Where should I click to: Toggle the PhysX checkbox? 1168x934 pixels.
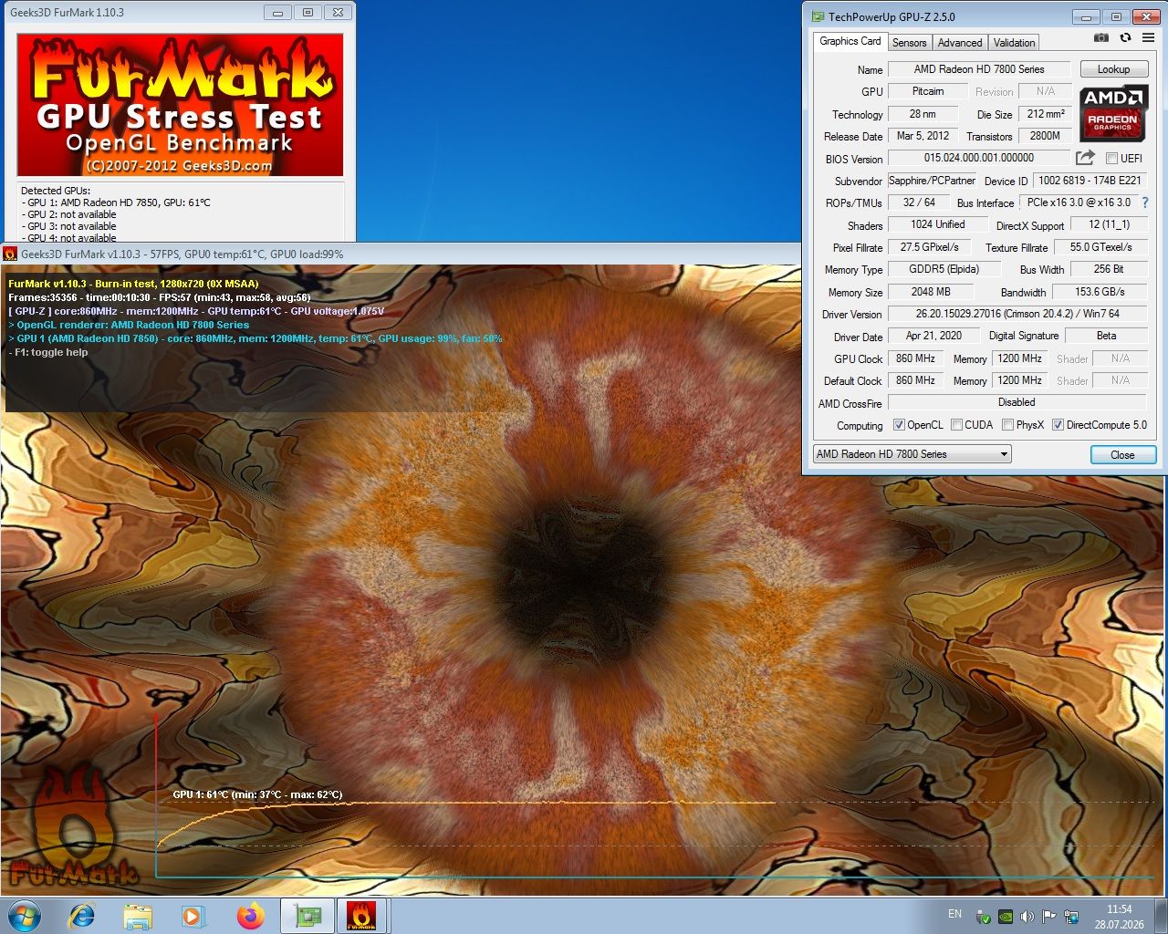1007,425
